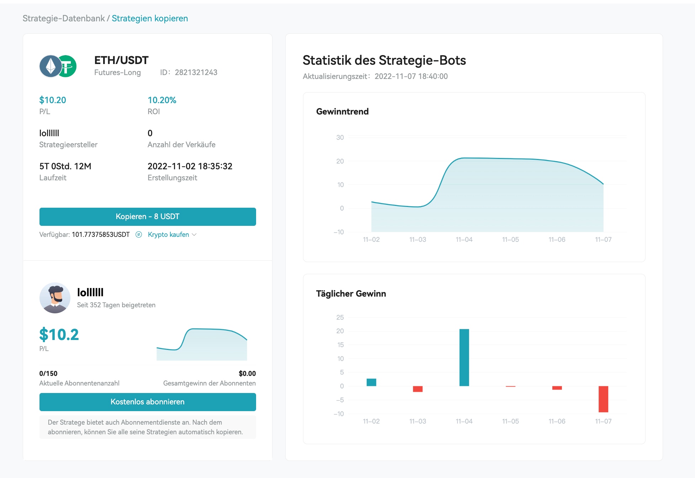Click the Verfügbar 101.77375853USDT balance

(x=85, y=235)
